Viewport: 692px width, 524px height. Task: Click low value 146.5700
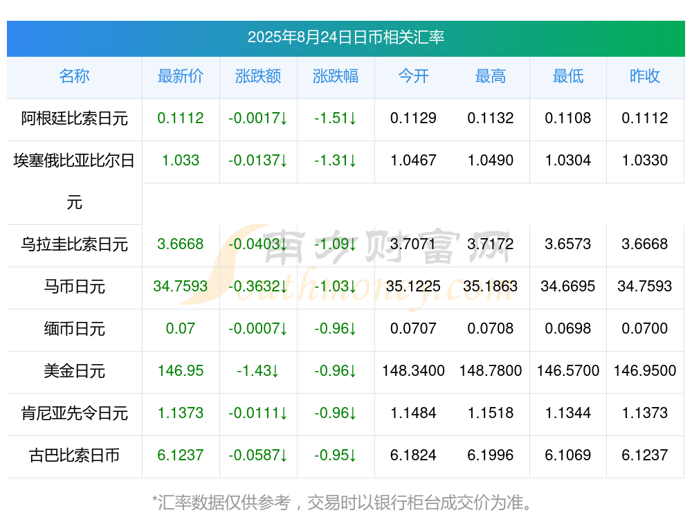point(568,371)
